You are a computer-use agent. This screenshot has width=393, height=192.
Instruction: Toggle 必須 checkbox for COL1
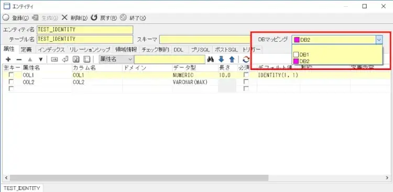246,75
